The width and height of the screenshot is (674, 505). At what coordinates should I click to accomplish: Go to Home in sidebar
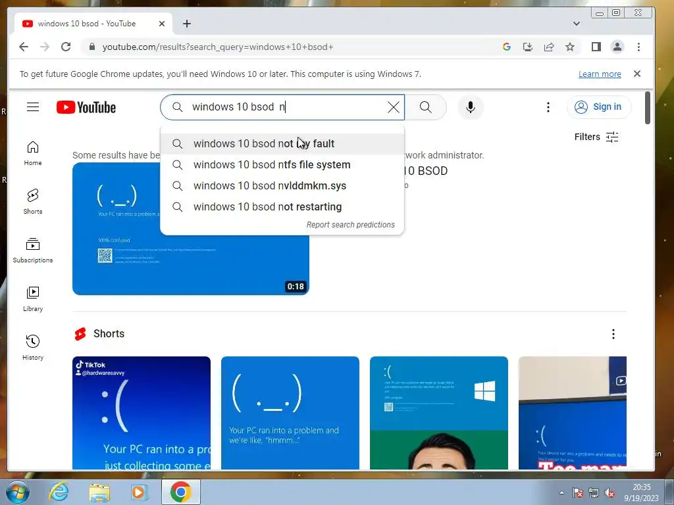pyautogui.click(x=33, y=153)
